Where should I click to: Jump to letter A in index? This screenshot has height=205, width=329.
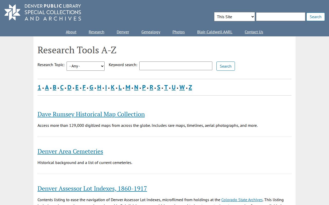pyautogui.click(x=47, y=87)
